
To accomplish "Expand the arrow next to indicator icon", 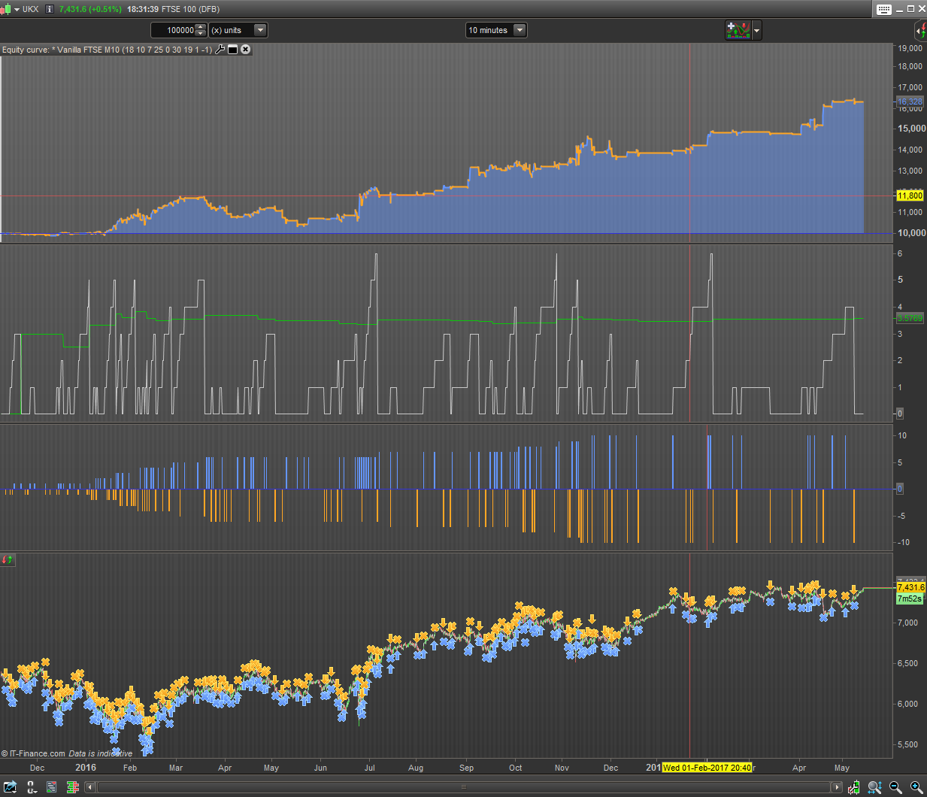I will point(756,30).
